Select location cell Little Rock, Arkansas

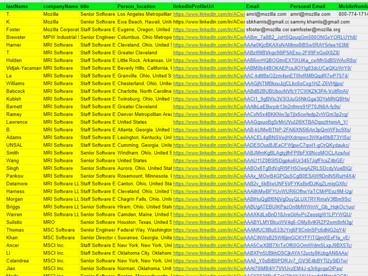pos(144,61)
